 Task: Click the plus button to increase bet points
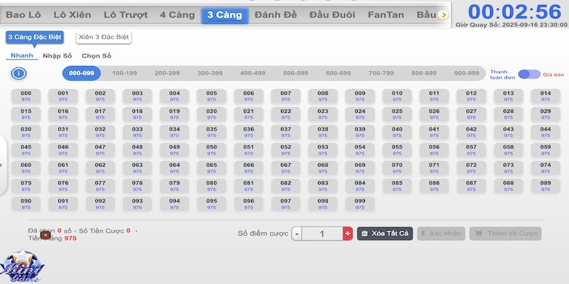click(347, 234)
